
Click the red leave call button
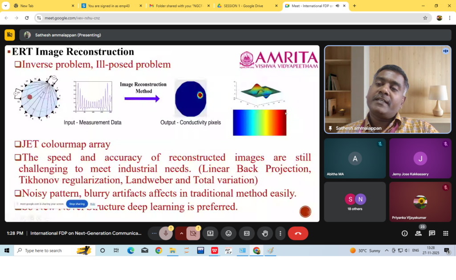[298, 233]
